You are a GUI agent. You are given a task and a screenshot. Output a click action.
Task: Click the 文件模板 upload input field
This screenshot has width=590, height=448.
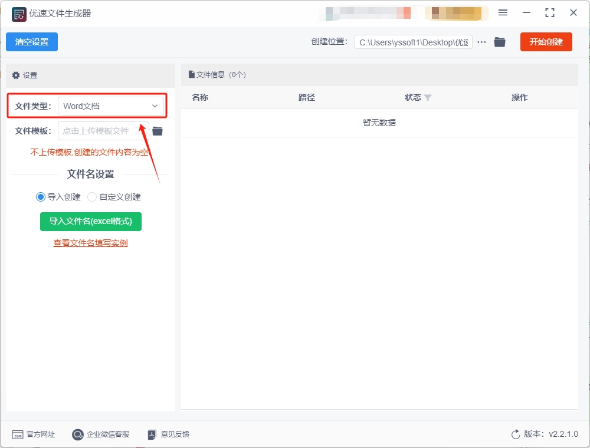click(x=103, y=131)
